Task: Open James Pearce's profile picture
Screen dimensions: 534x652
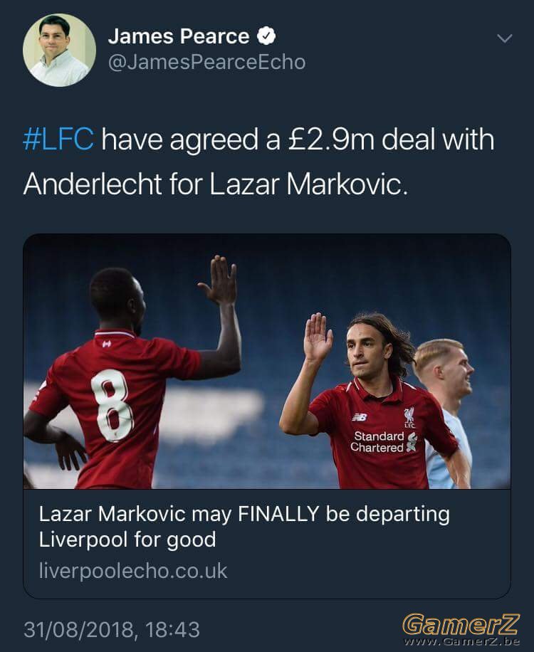Action: click(59, 50)
